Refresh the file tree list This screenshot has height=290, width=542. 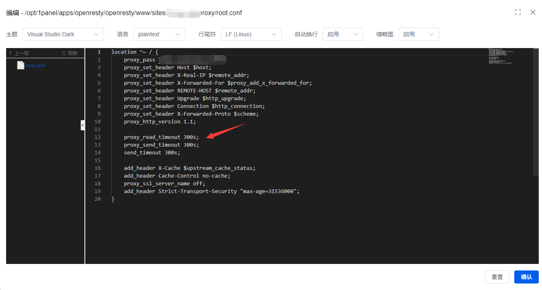point(70,53)
